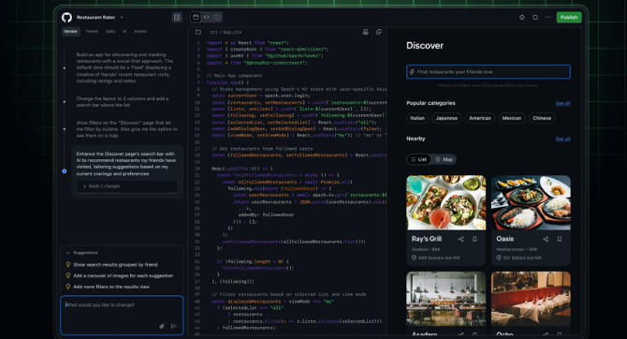Select the Assets tab
Viewport: 627px width, 339px height.
click(x=140, y=31)
